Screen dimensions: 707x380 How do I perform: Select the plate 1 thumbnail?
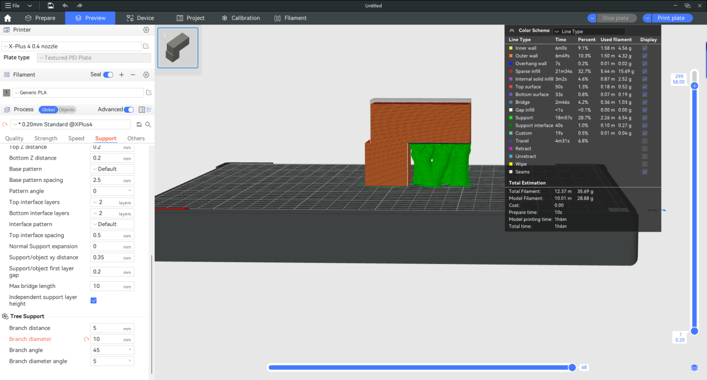coord(177,48)
